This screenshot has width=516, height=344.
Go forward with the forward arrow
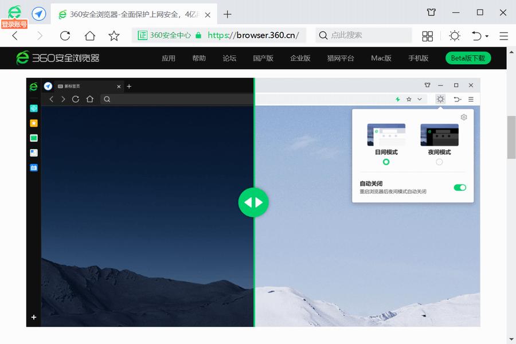point(40,36)
